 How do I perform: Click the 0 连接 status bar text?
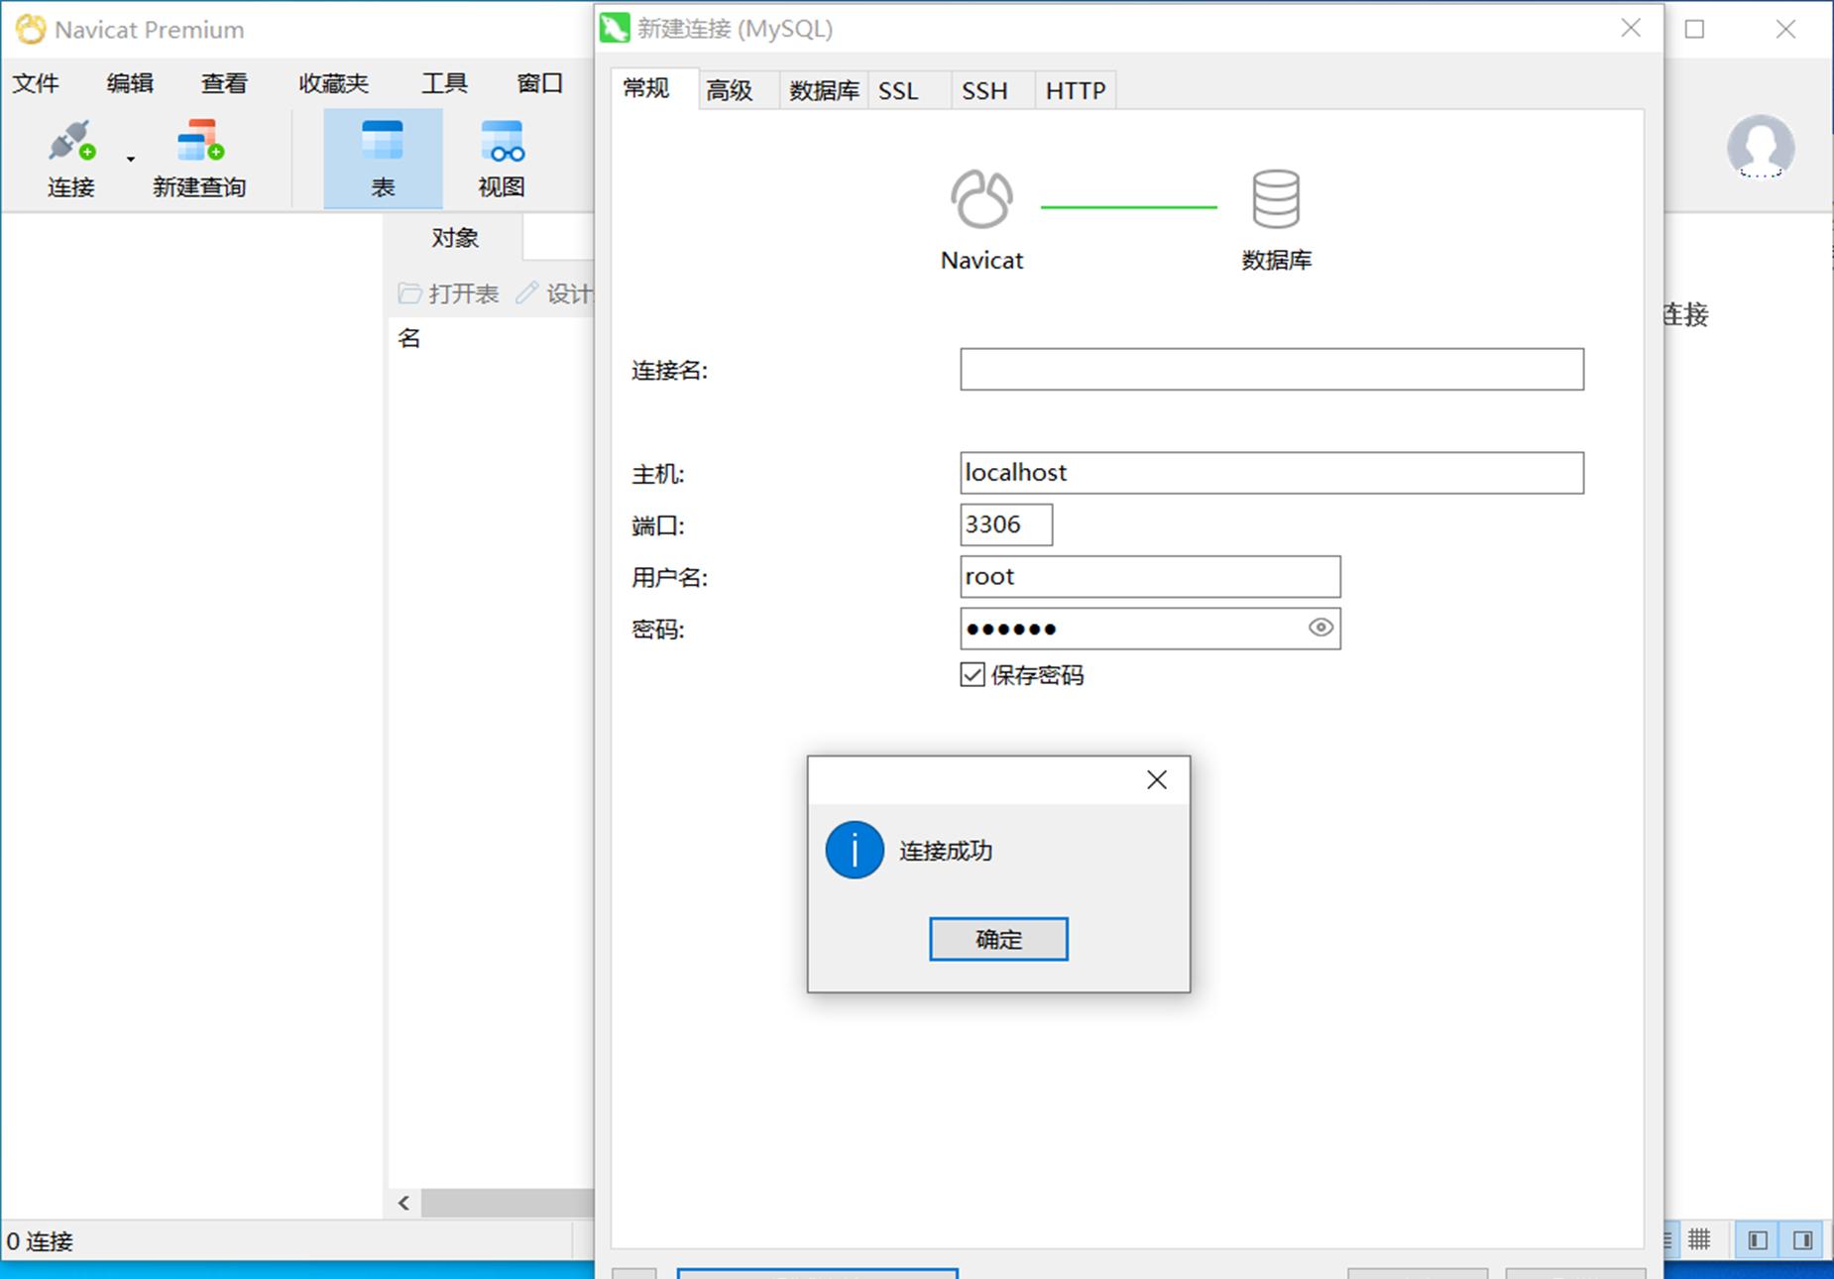click(40, 1241)
